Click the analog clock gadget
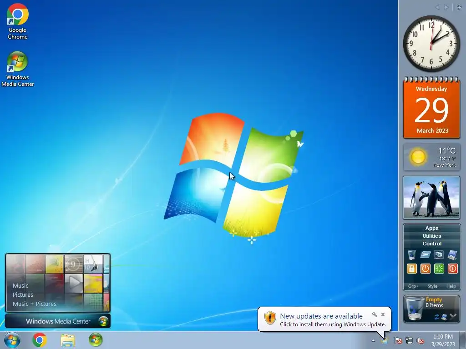The height and width of the screenshot is (349, 466). point(431,43)
